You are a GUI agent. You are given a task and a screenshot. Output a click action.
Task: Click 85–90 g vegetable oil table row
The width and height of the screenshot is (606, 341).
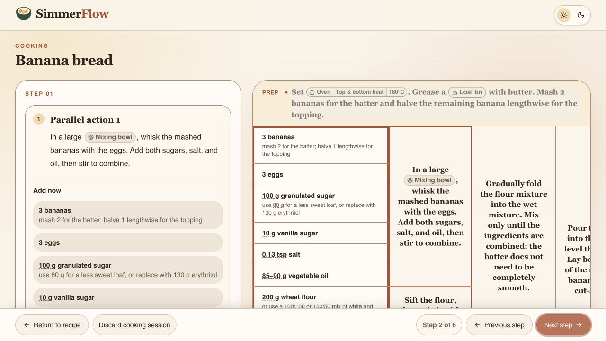pos(321,276)
